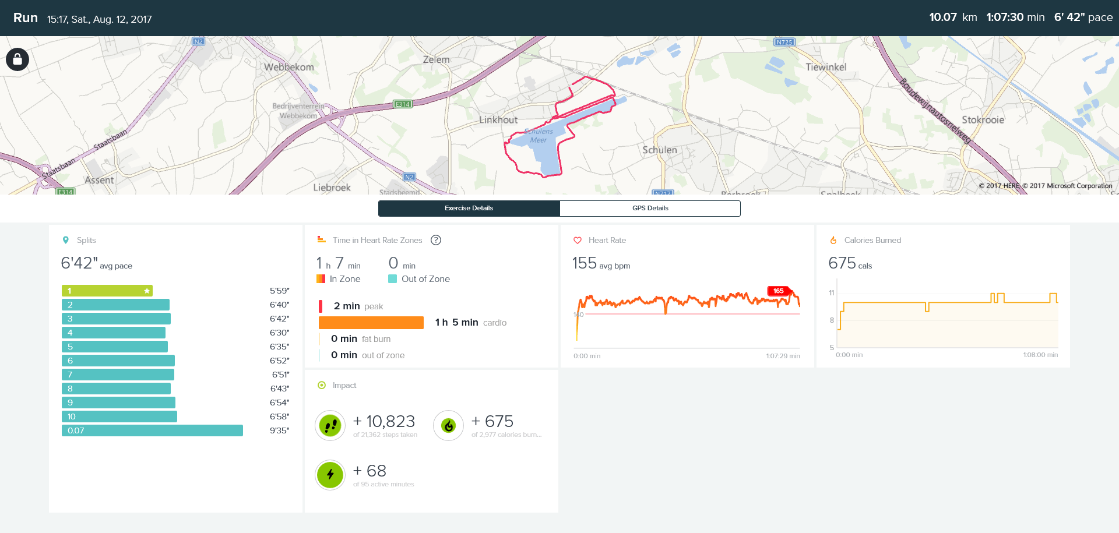Click the Out of Zone legend swatch
The height and width of the screenshot is (533, 1119).
(393, 279)
